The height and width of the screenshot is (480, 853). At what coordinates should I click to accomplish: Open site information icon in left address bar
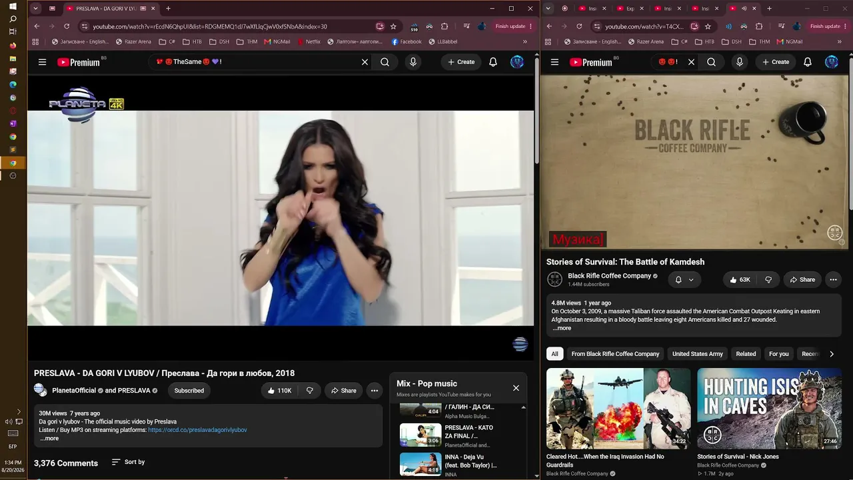84,27
